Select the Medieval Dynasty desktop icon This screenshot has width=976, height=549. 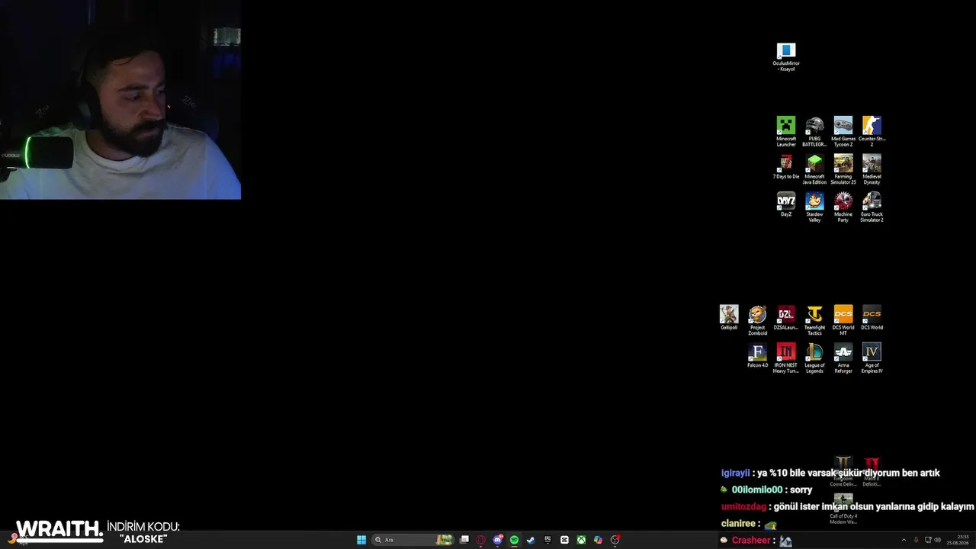tap(872, 169)
